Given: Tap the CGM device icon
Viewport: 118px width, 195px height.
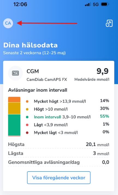Looking at the screenshot, I should 15,73.
